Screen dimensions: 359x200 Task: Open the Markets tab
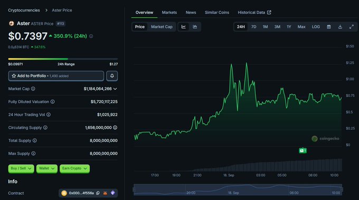(x=169, y=12)
